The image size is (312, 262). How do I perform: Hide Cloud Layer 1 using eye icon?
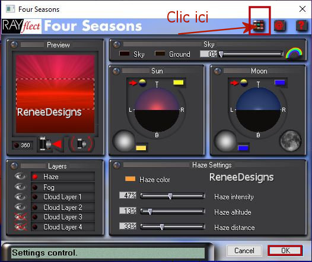[20, 197]
